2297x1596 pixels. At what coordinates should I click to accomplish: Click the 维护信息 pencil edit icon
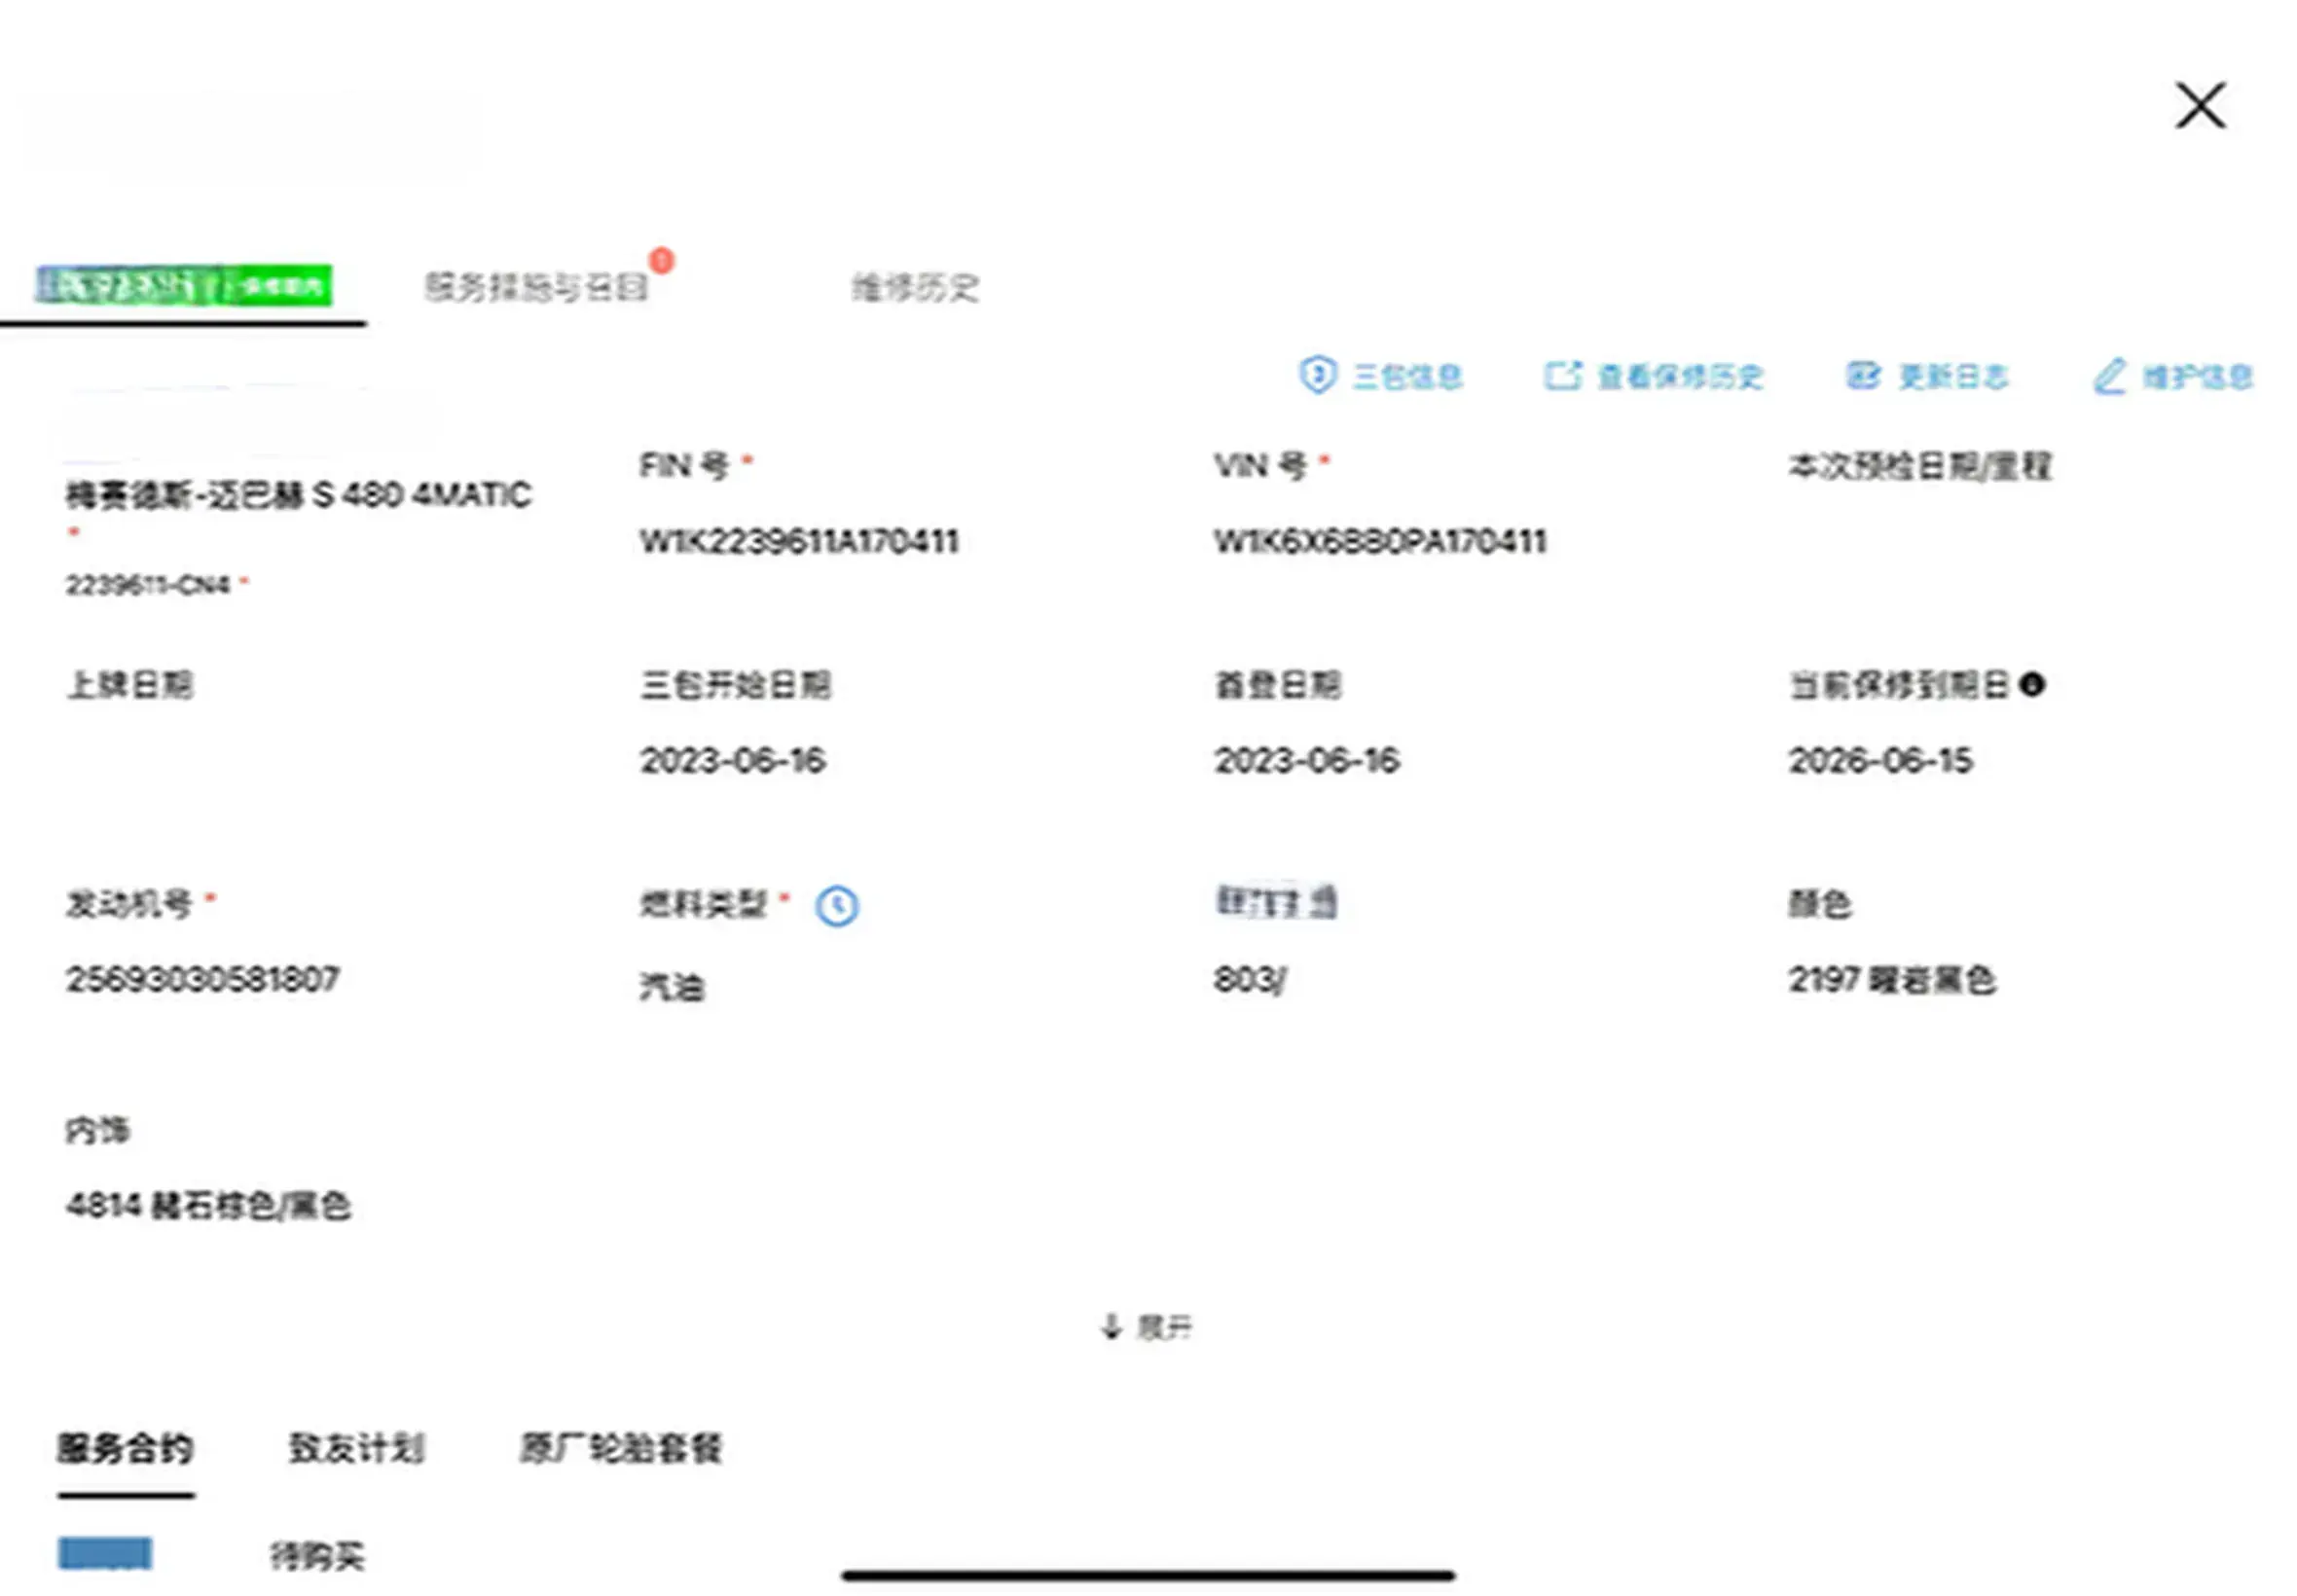click(x=2108, y=376)
